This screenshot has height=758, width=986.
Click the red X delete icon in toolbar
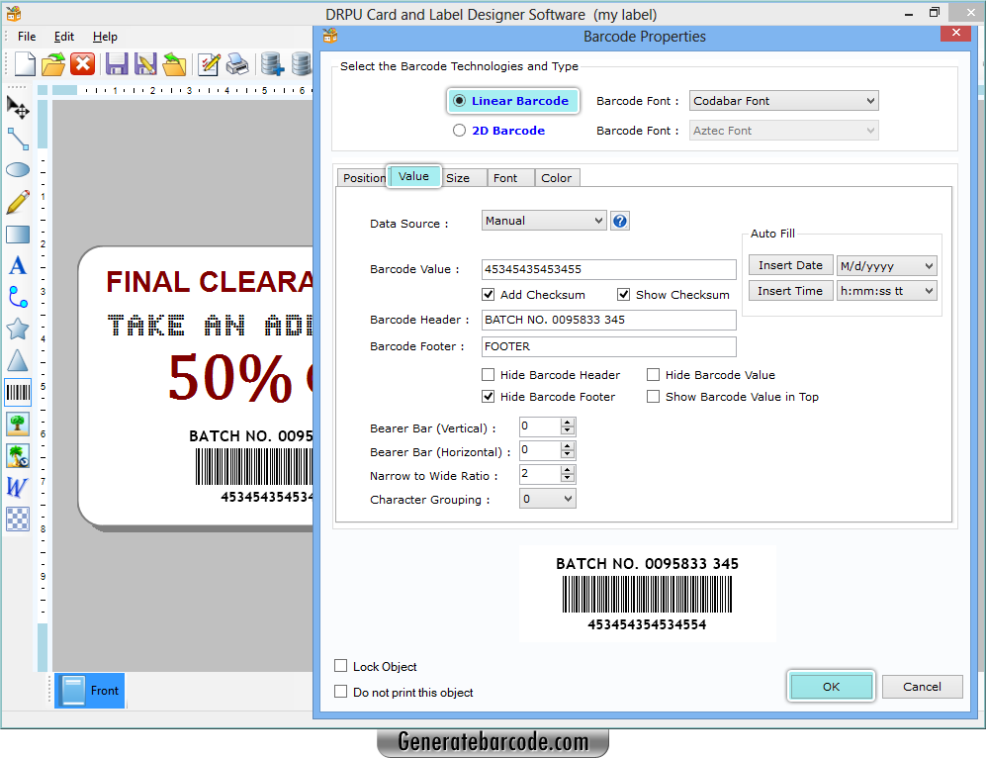[82, 64]
